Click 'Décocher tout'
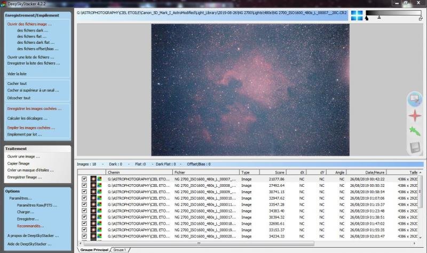 pyautogui.click(x=19, y=98)
